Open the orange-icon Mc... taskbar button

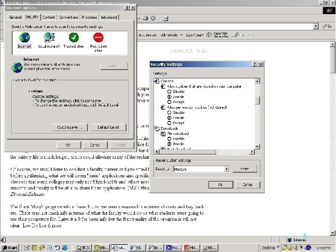(192, 248)
